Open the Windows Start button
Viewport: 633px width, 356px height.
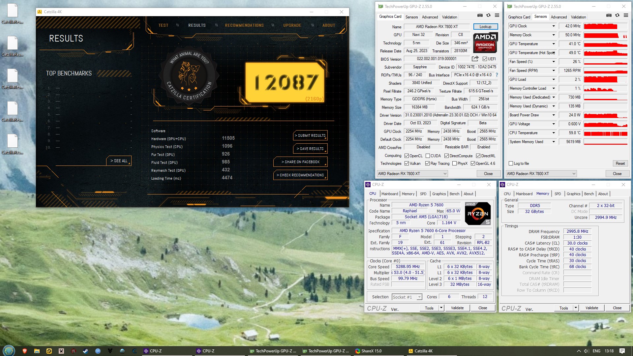(x=9, y=351)
